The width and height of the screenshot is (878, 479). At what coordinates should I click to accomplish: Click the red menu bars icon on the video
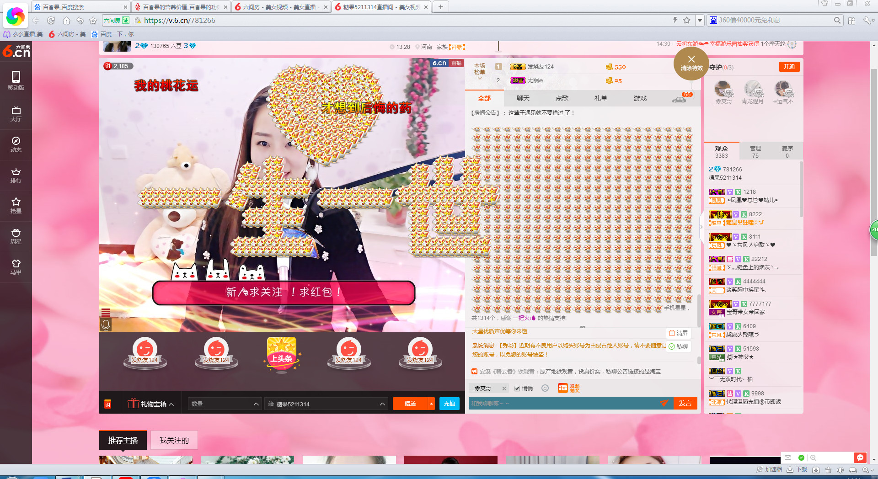click(106, 313)
